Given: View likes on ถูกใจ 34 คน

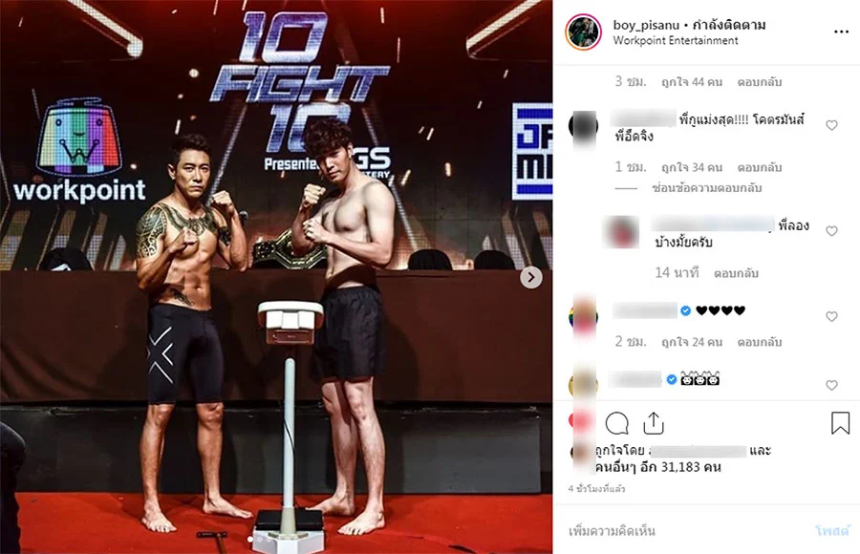Looking at the screenshot, I should point(691,167).
